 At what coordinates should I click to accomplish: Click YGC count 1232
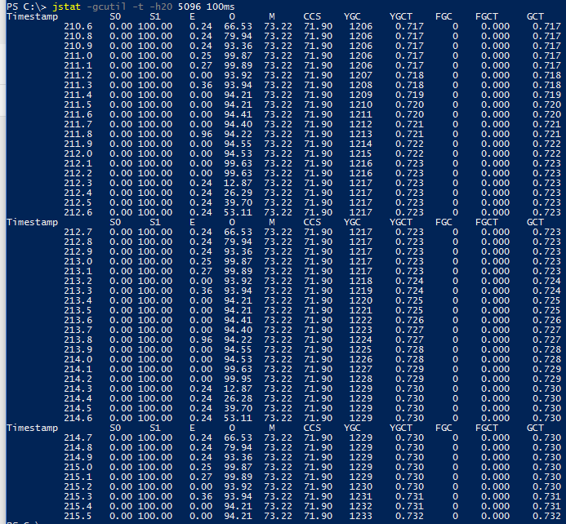click(x=361, y=506)
